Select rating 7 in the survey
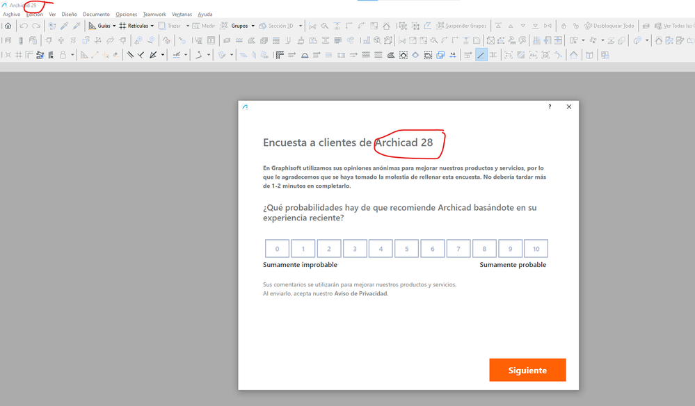This screenshot has width=695, height=406. tap(458, 248)
